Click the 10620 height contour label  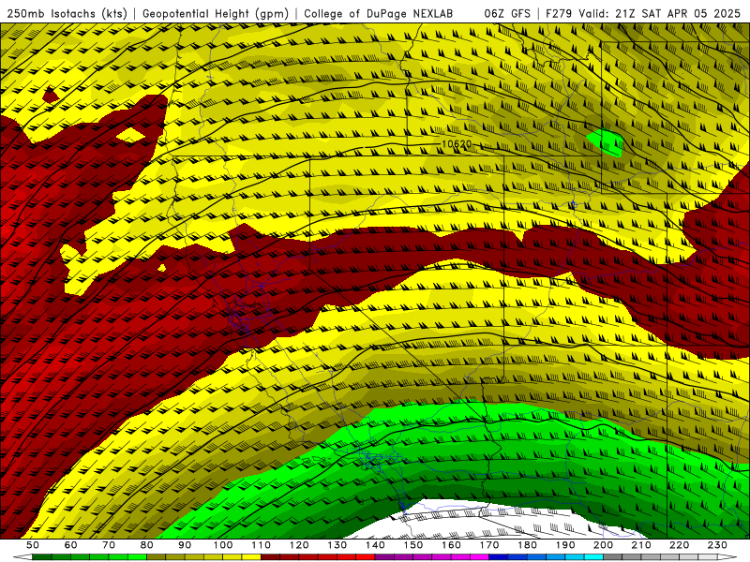pyautogui.click(x=457, y=144)
